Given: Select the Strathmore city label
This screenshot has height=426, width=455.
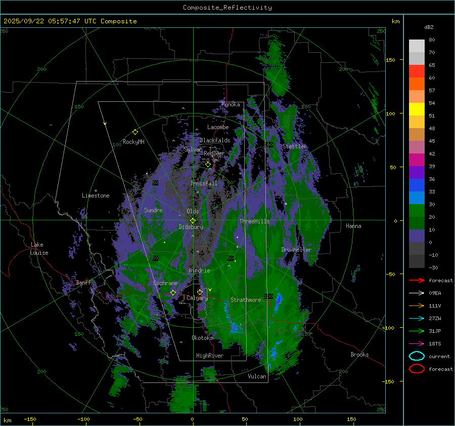Looking at the screenshot, I should [246, 300].
